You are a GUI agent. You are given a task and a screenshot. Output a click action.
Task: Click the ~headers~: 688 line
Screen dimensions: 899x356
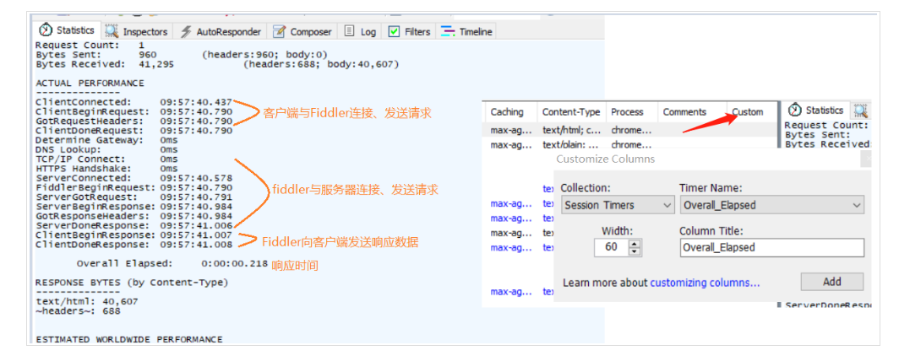pos(78,310)
